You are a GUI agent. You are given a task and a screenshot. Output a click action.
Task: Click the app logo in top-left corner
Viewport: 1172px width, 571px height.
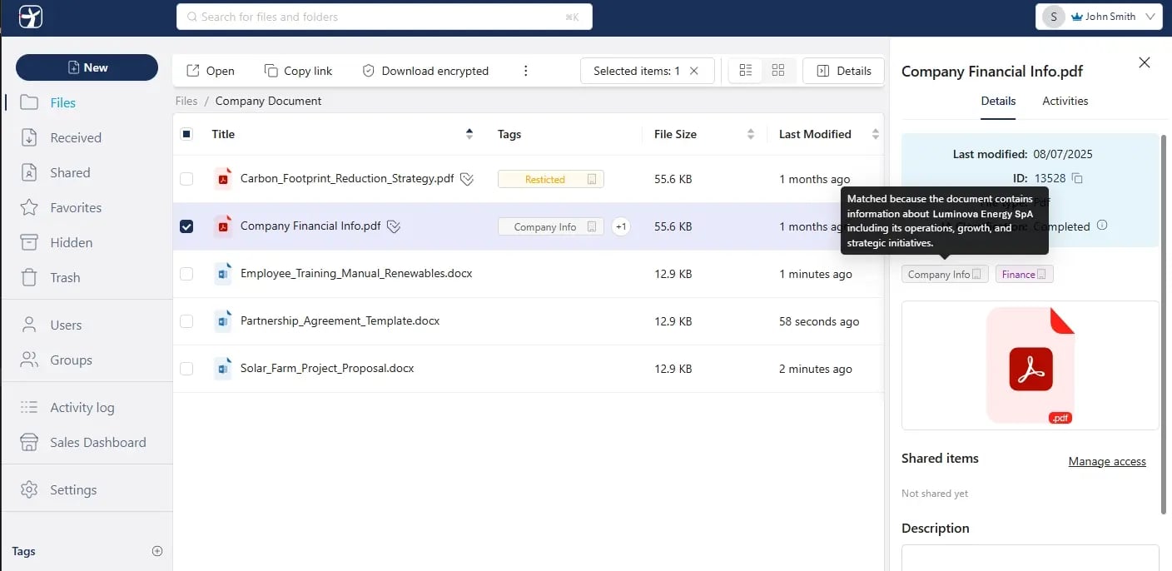point(30,17)
